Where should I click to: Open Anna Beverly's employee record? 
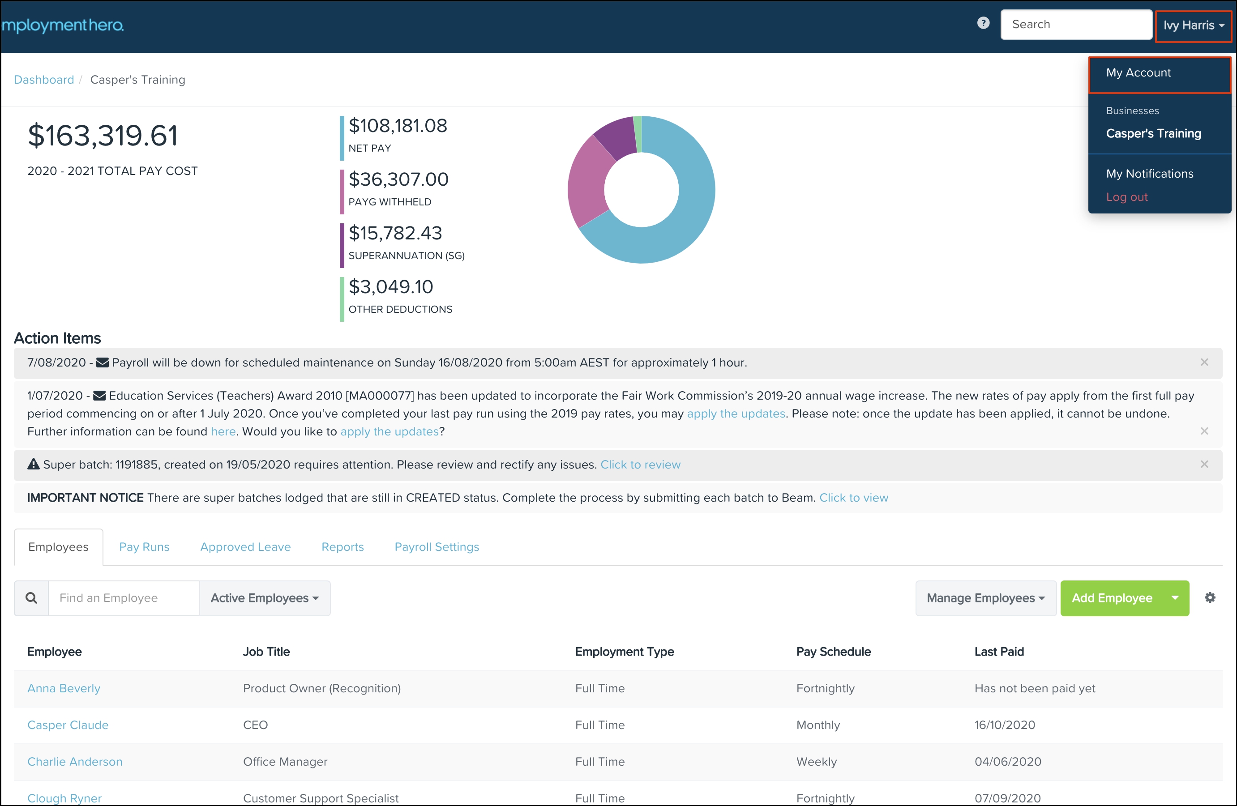(x=64, y=688)
